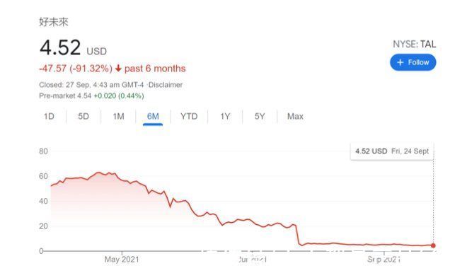
Task: Click the 好未來 company name
Action: [x=54, y=22]
